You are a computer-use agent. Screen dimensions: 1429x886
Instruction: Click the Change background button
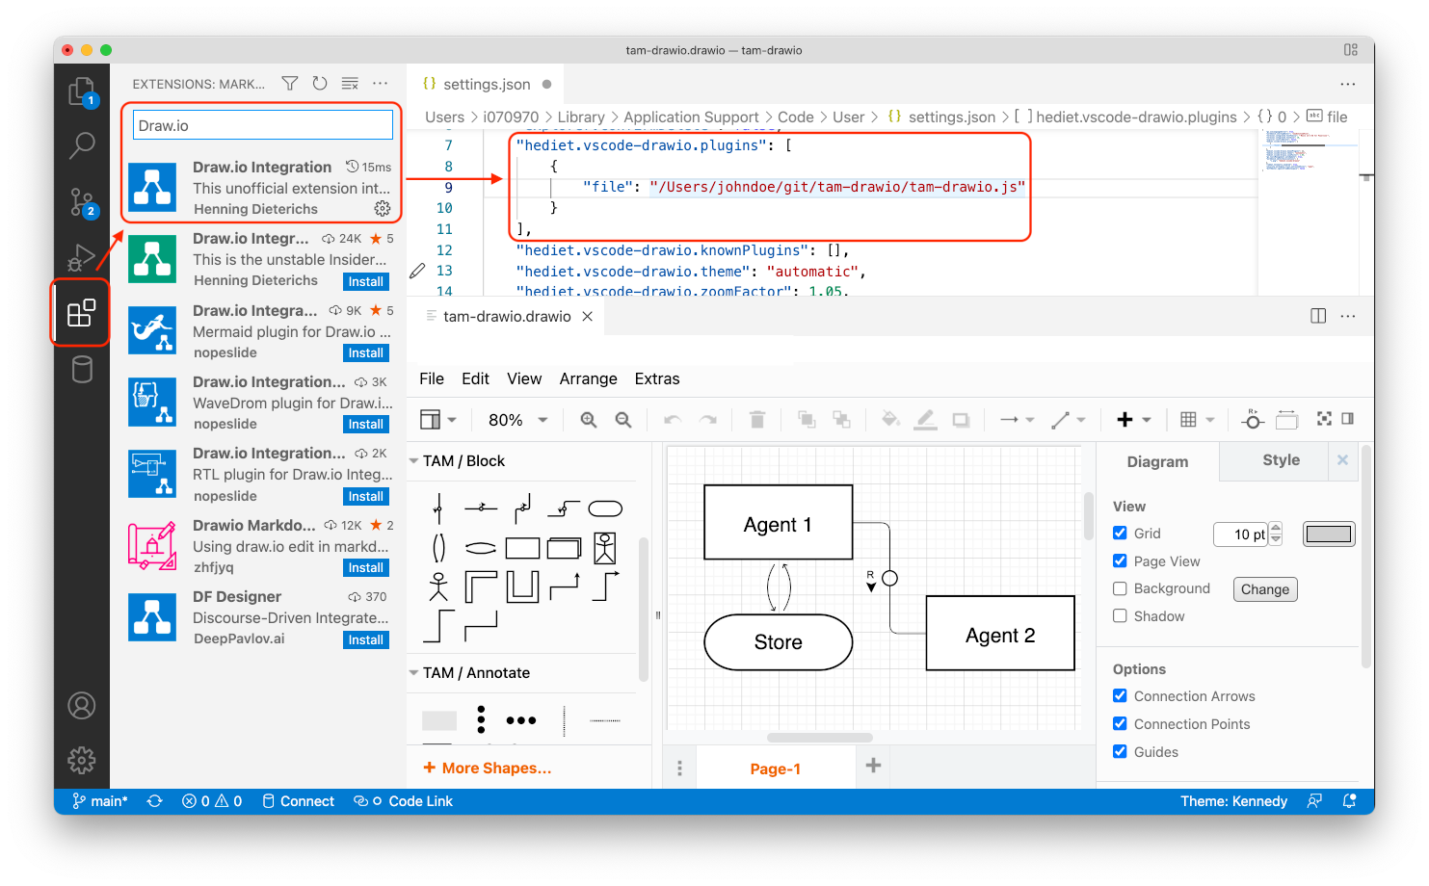click(1265, 589)
